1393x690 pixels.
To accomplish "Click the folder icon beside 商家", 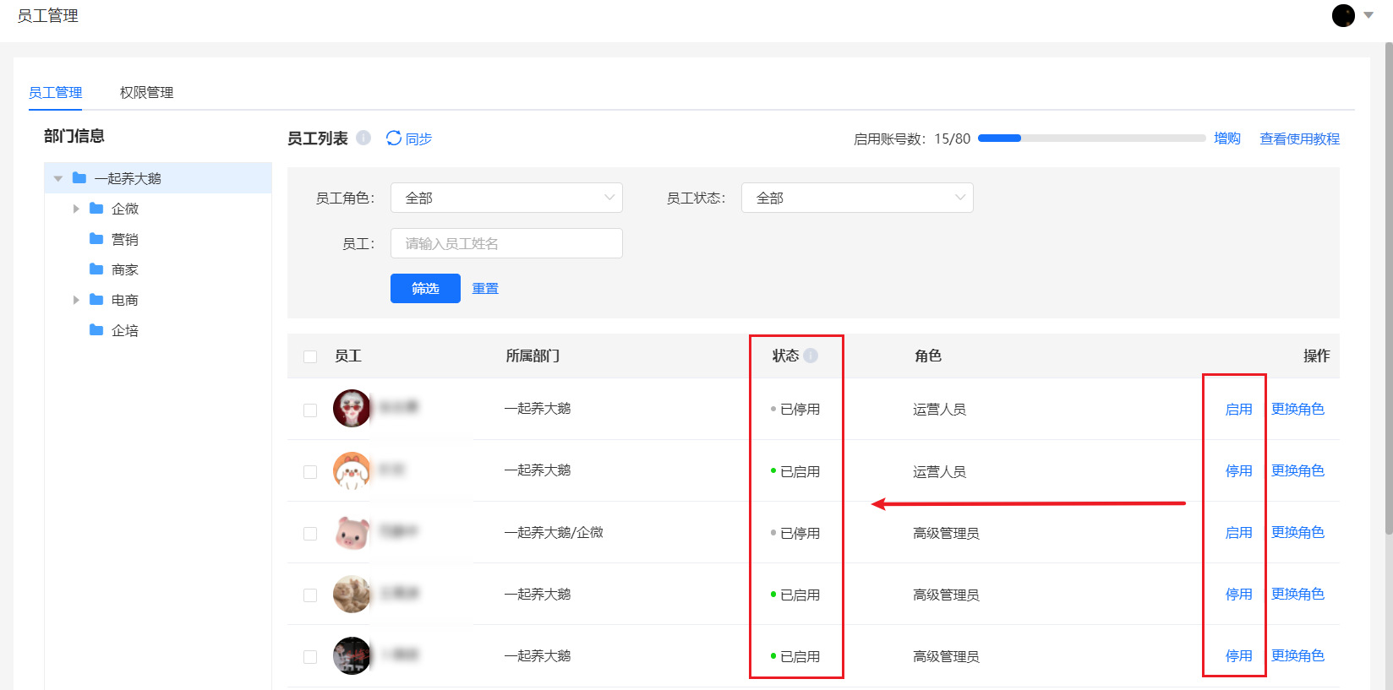I will 96,269.
